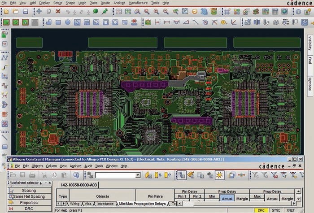
Task: Expand the Same Net Spacing worksheet section
Action: coord(29,196)
